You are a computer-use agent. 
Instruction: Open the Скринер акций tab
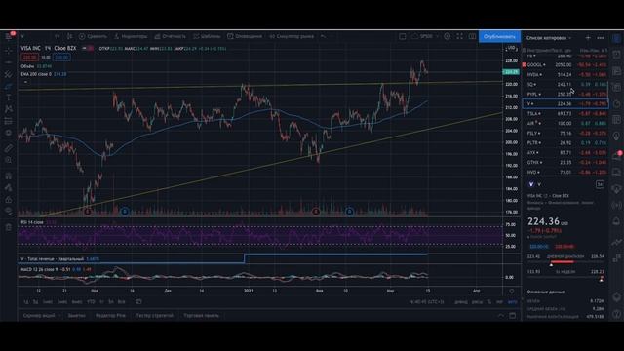click(41, 316)
